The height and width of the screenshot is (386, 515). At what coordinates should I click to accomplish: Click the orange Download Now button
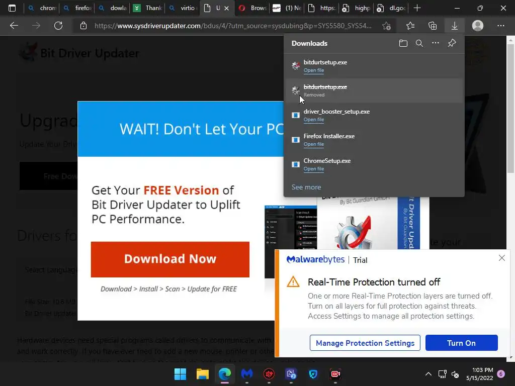(x=170, y=259)
